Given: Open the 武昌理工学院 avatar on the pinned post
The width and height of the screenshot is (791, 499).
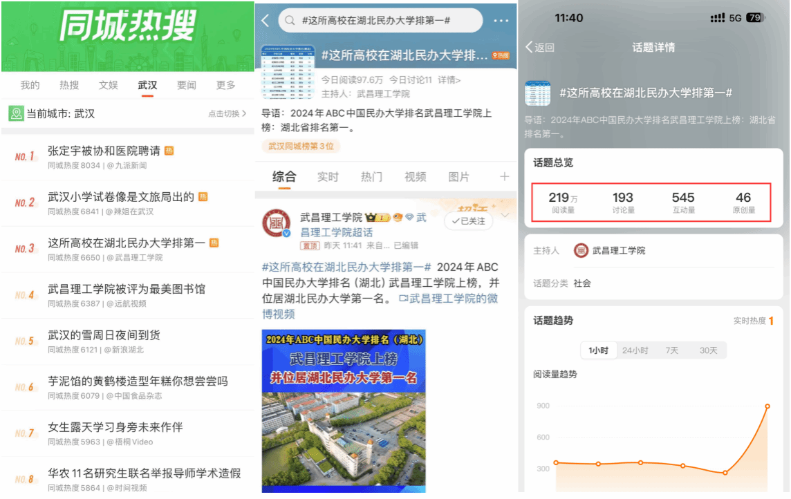Looking at the screenshot, I should click(x=276, y=223).
